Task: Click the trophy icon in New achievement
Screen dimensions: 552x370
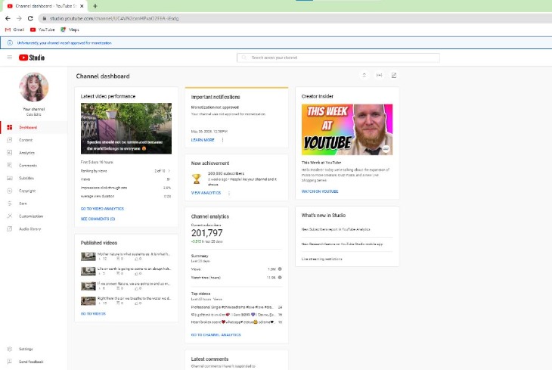Action: coord(197,179)
